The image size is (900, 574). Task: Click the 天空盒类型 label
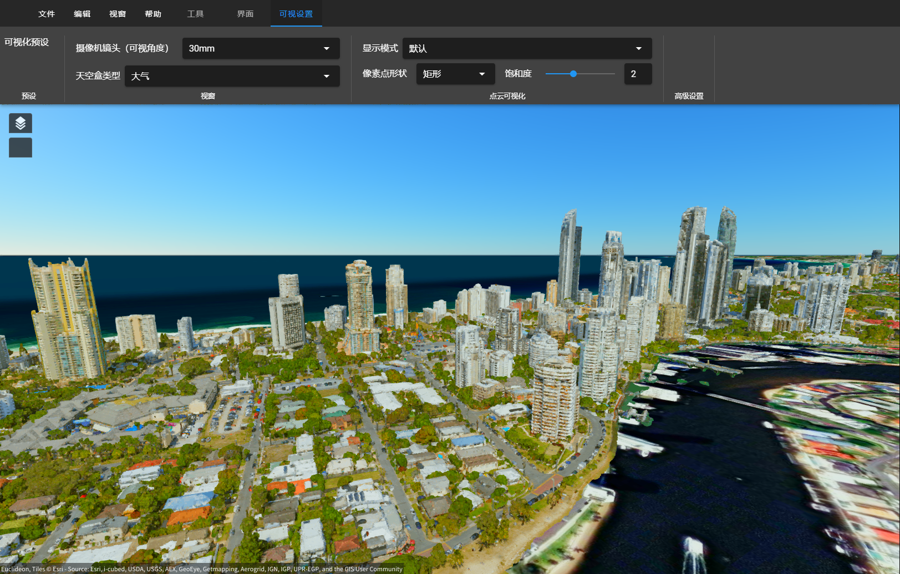98,76
